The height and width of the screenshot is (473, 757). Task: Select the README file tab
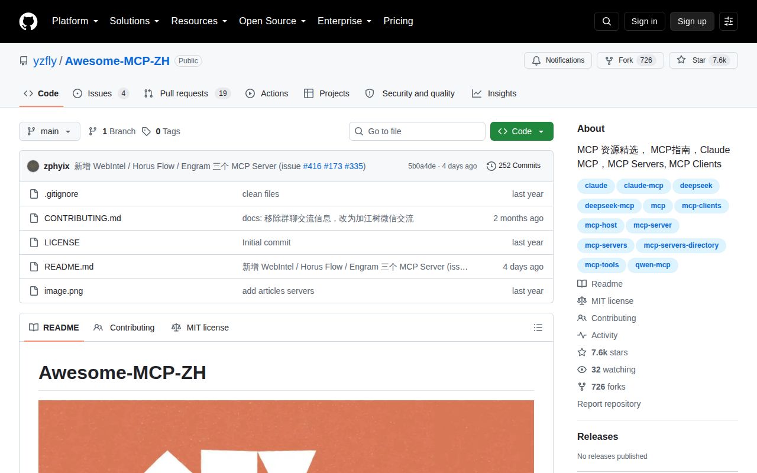pyautogui.click(x=54, y=328)
